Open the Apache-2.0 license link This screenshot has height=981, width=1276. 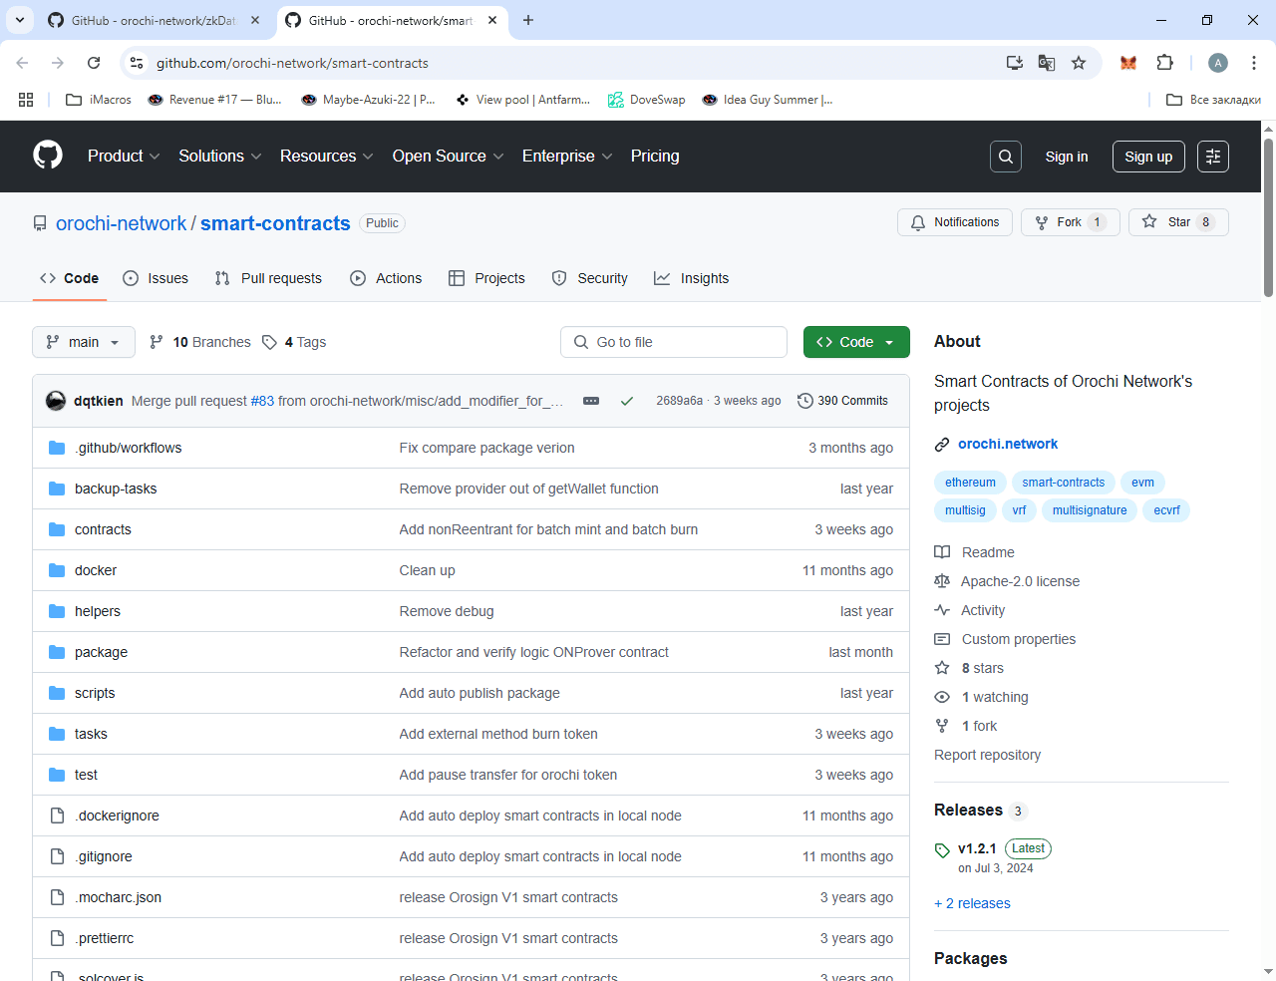coord(1007,581)
